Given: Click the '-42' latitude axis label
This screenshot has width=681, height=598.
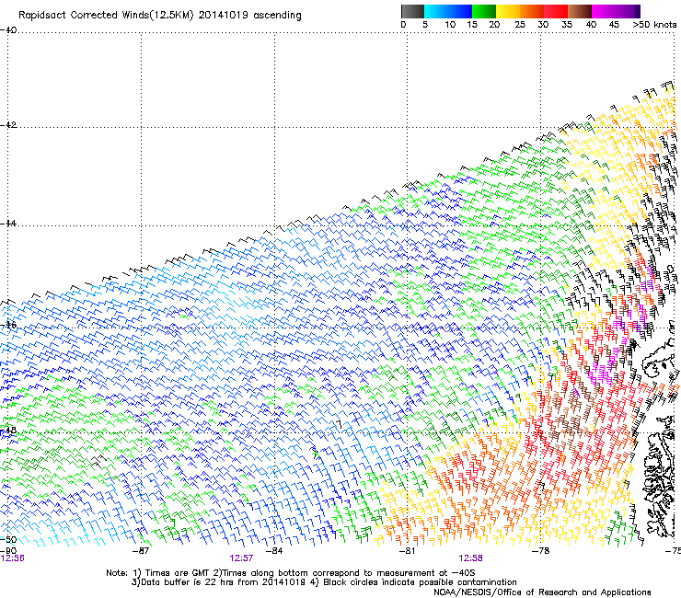Looking at the screenshot, I should [x=8, y=125].
